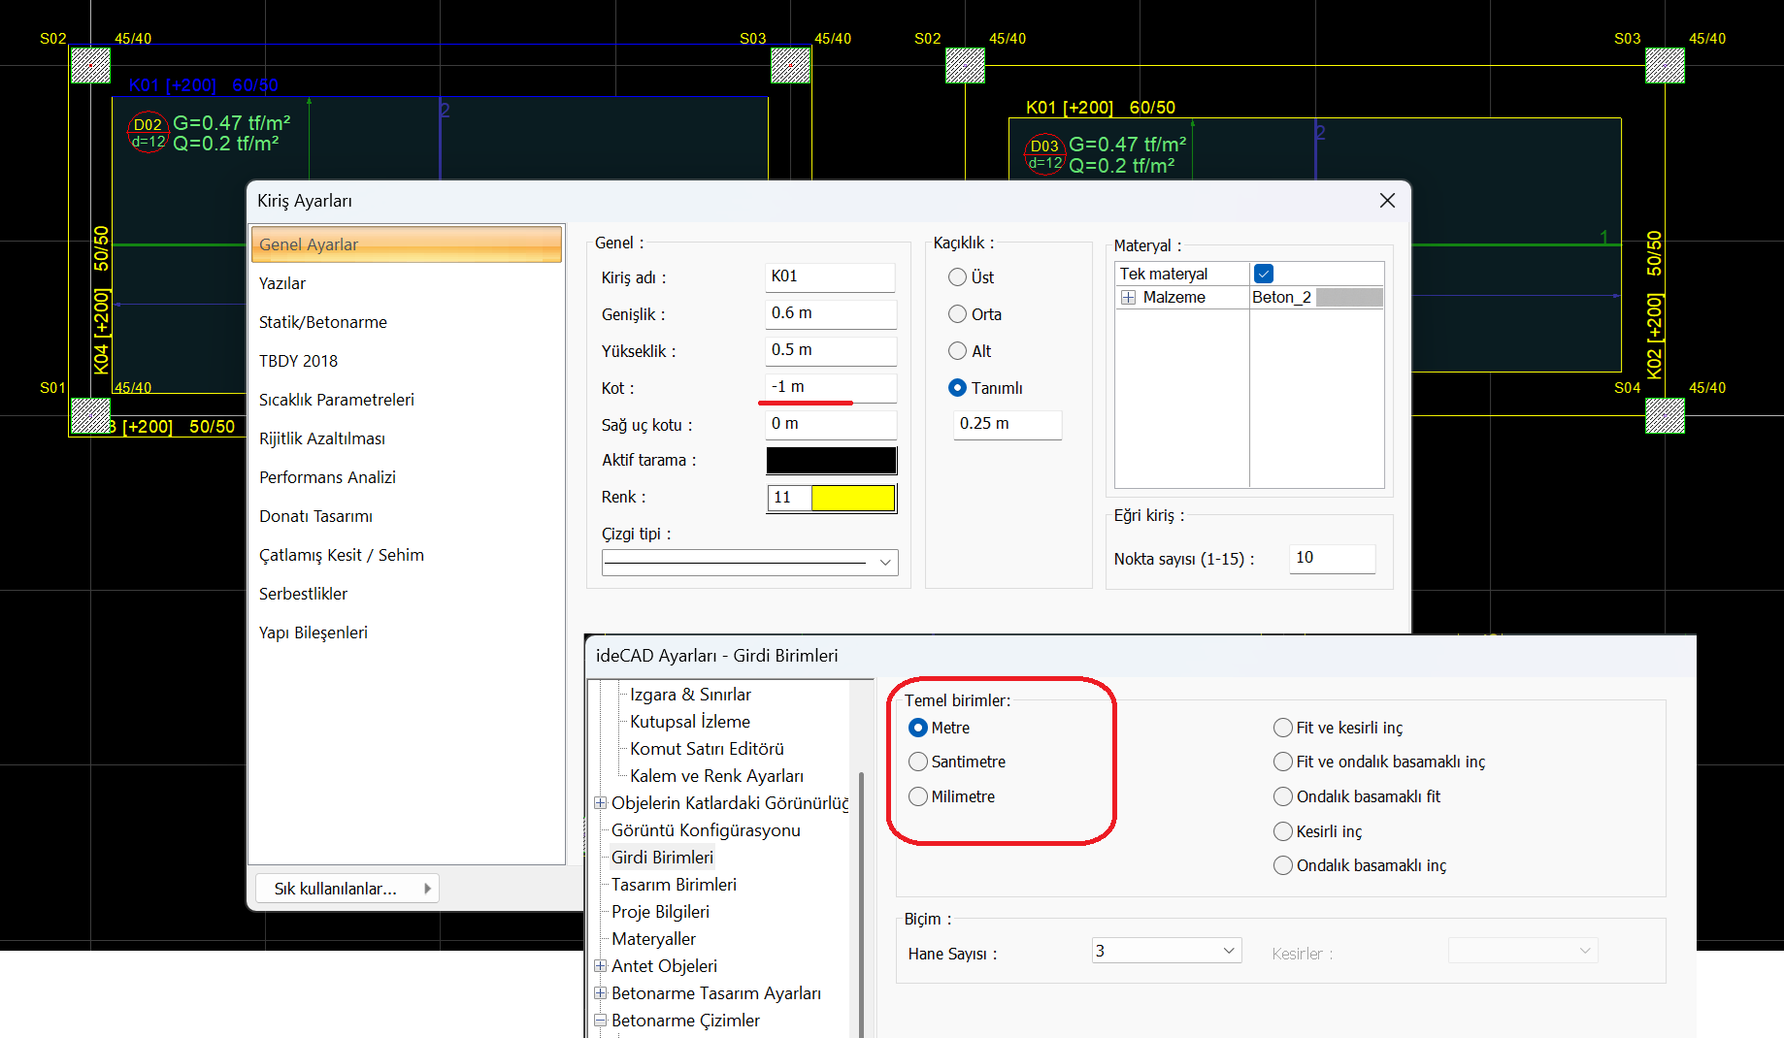Open the Sık kullanılanlar menu button
The width and height of the screenshot is (1784, 1038).
tap(347, 889)
